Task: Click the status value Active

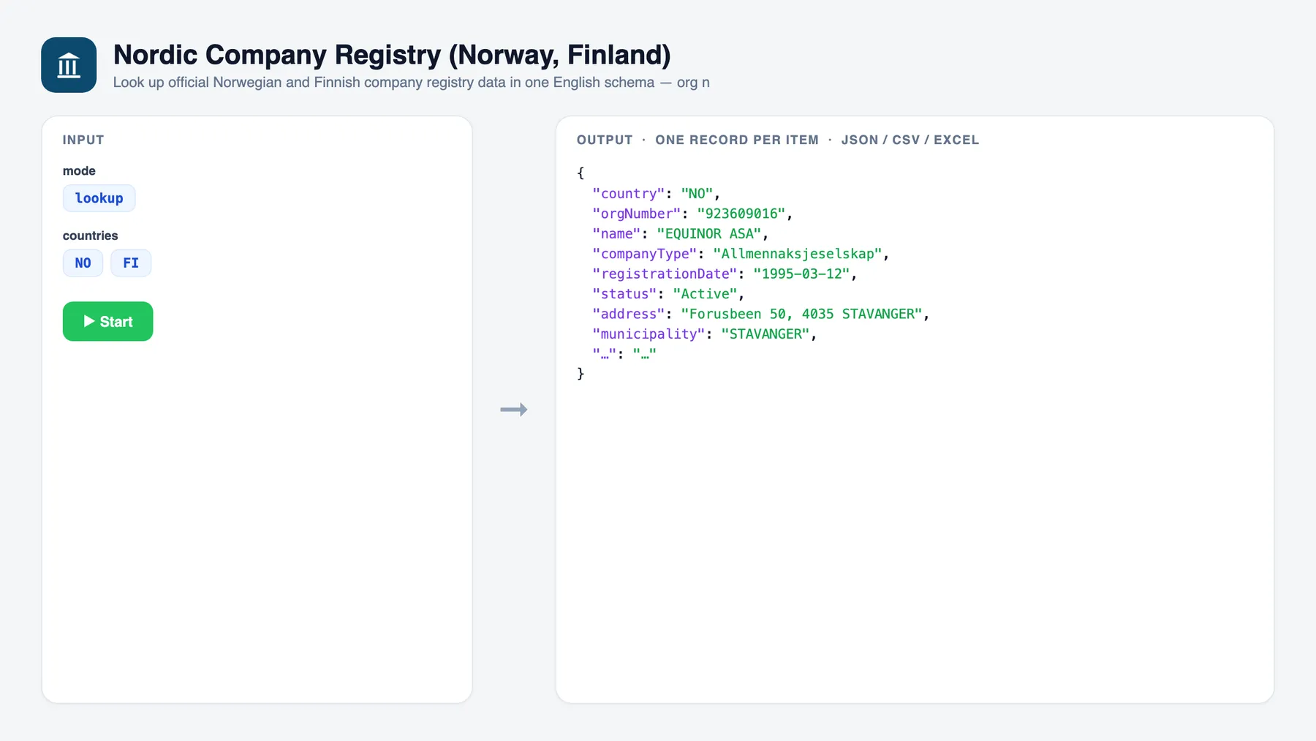Action: 705,294
